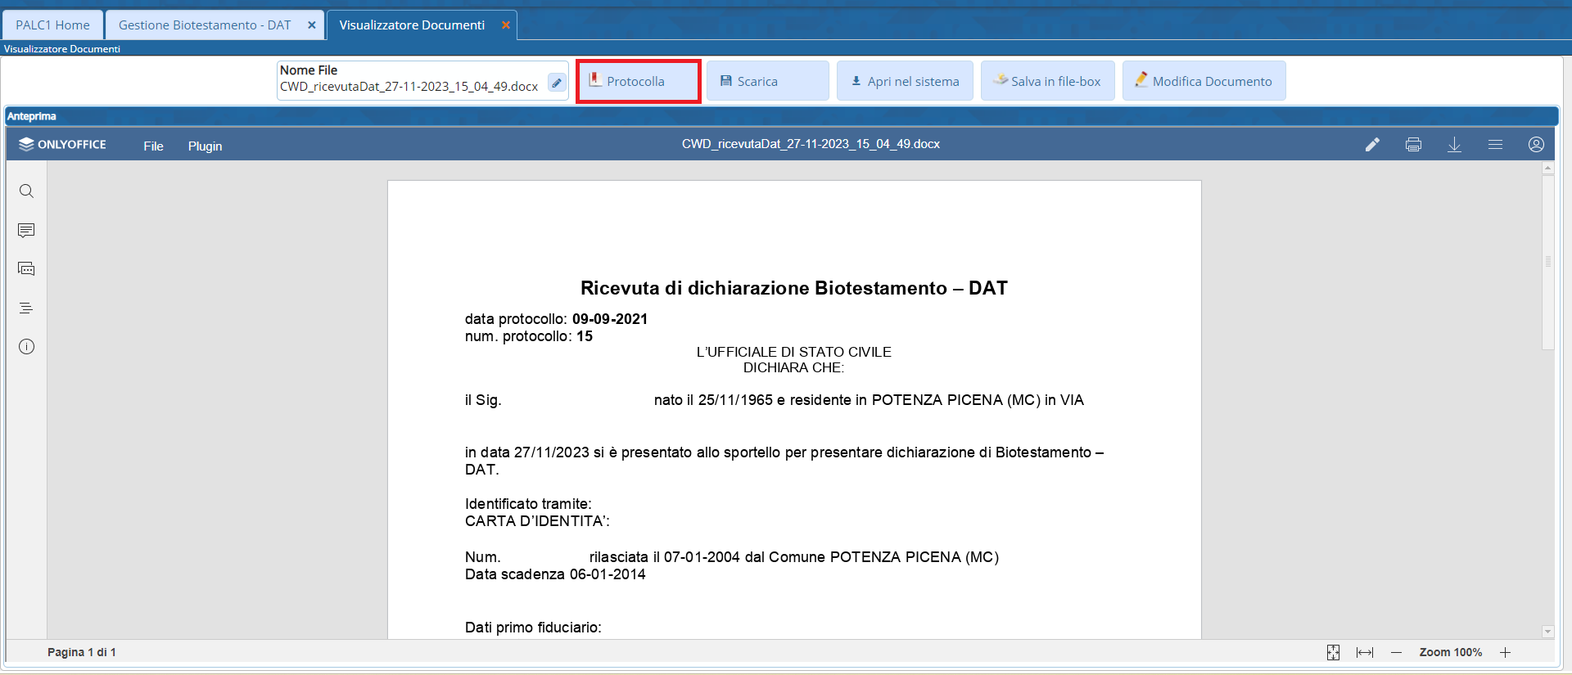This screenshot has width=1572, height=675.
Task: Open the document info icon
Action: pos(26,347)
